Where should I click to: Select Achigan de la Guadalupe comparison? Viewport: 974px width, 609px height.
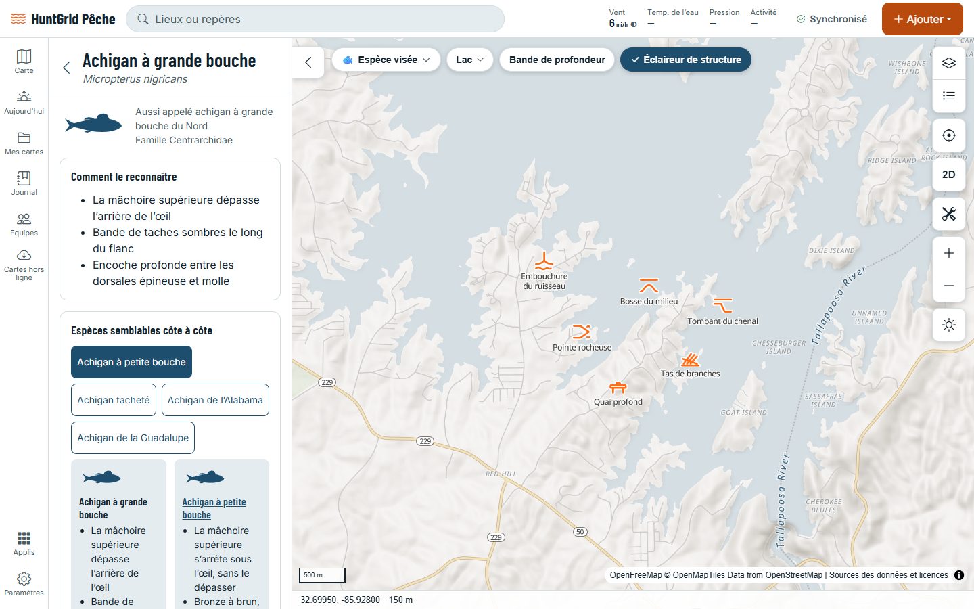(133, 438)
